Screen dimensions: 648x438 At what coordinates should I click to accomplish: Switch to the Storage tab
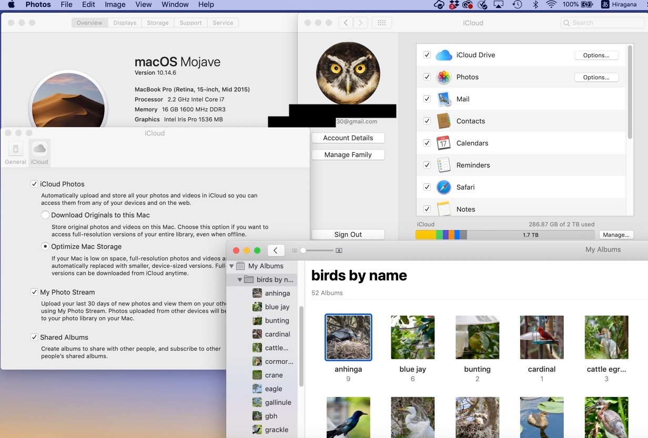pyautogui.click(x=158, y=23)
